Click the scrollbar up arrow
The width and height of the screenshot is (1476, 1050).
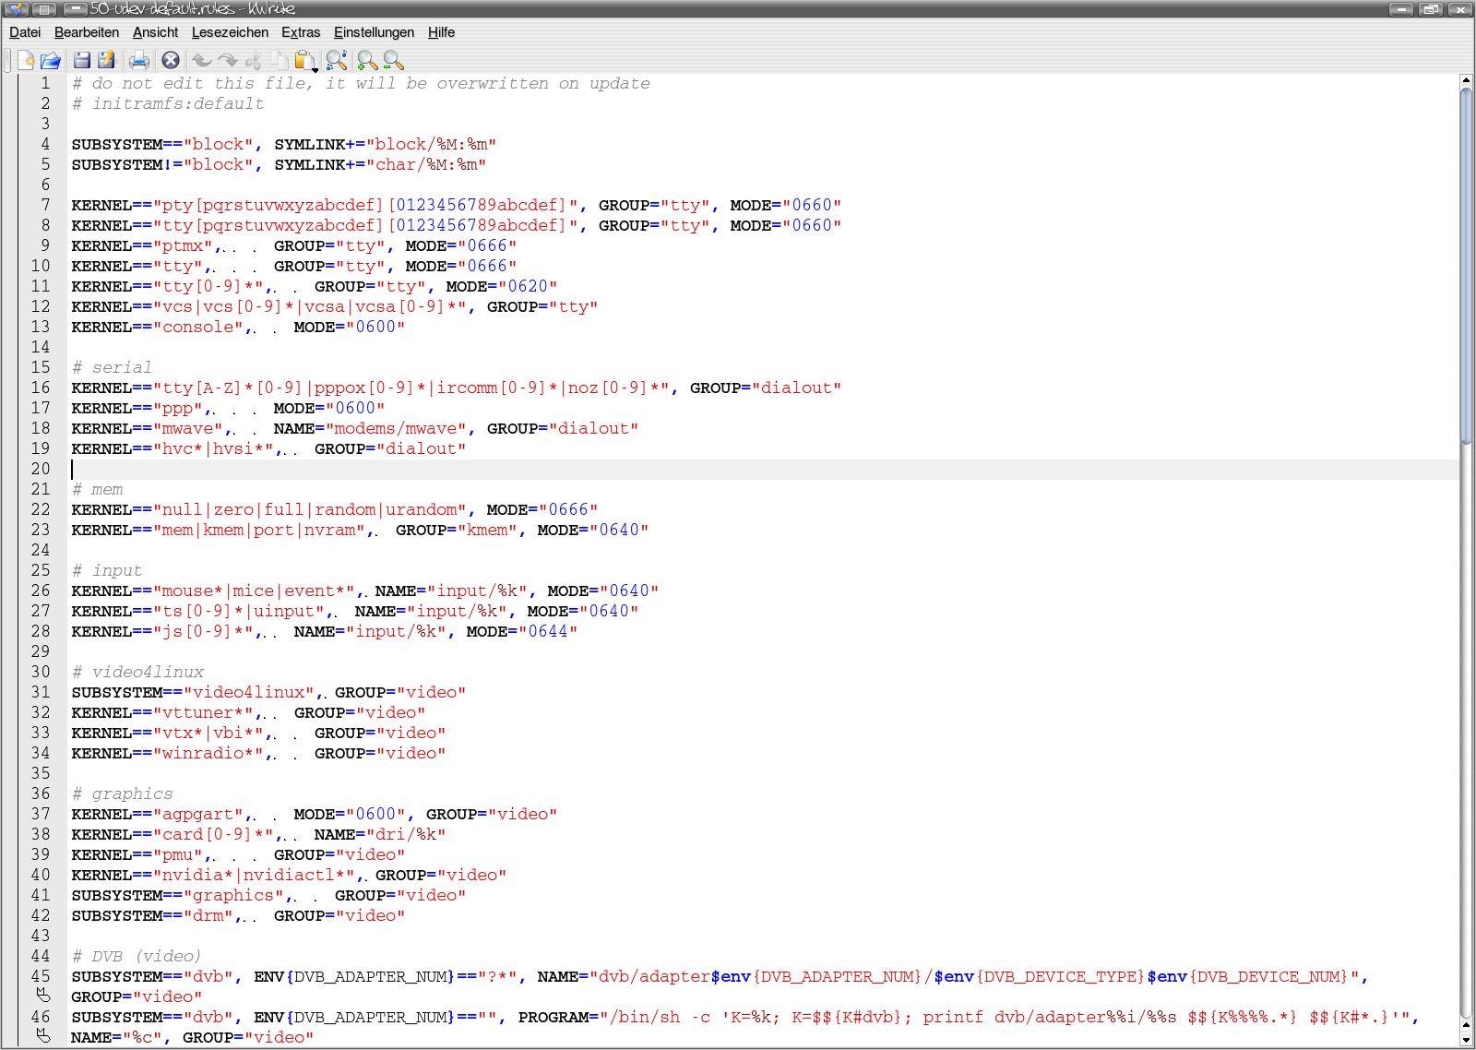1466,82
